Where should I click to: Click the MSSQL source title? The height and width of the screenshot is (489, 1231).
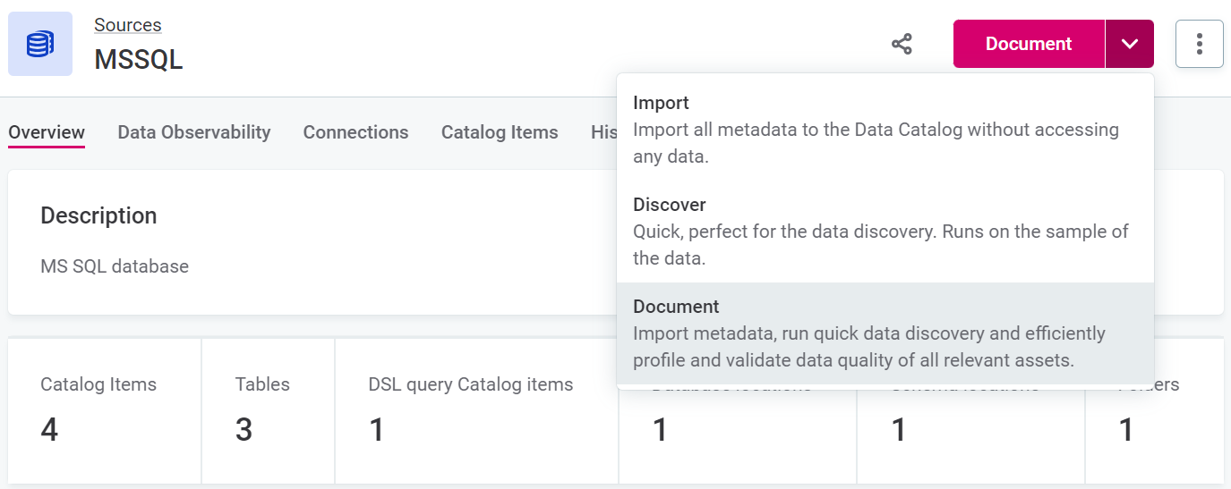[x=139, y=60]
